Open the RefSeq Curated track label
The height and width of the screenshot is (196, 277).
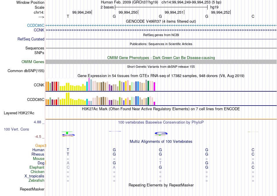[31, 39]
